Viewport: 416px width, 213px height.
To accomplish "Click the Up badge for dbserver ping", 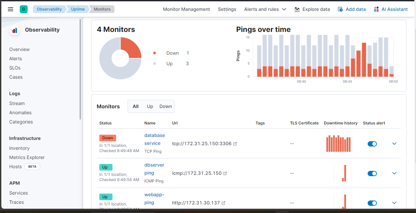I will click(x=106, y=167).
